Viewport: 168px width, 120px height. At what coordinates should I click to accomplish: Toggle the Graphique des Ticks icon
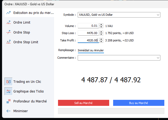[x=8, y=91]
